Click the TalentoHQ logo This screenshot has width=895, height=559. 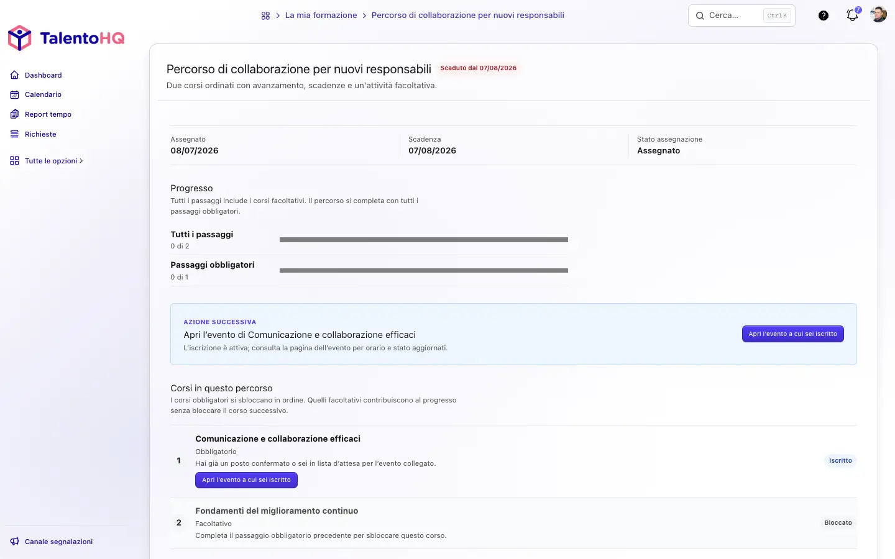pyautogui.click(x=66, y=38)
